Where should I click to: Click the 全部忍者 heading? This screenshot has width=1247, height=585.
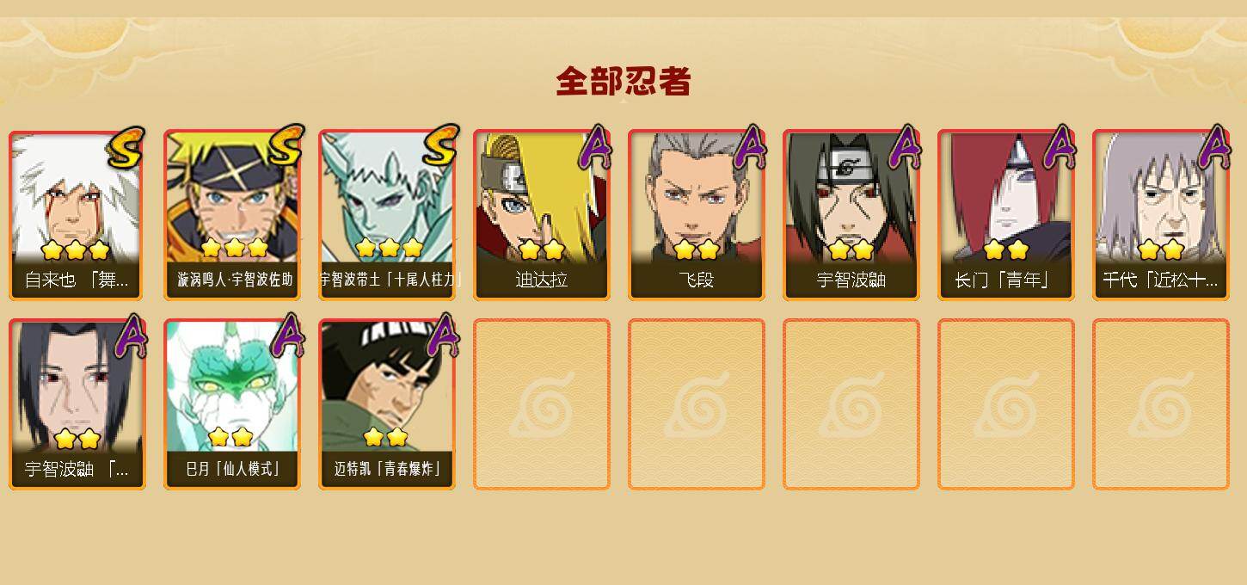coord(623,82)
